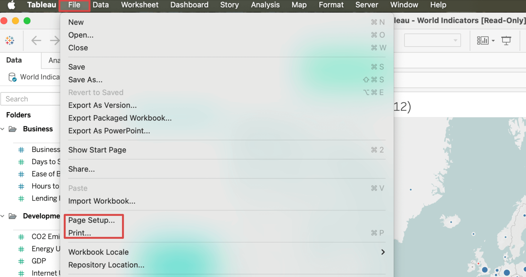Collapse the Development folder chevron
Screen dimensions: 526x277
pos(3,216)
